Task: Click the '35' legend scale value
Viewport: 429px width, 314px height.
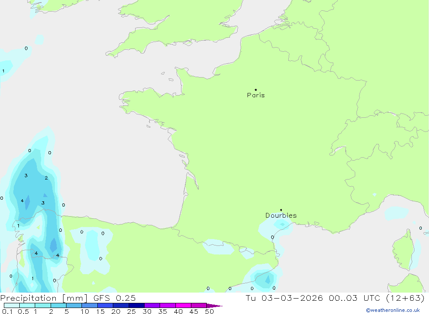Action: [x=163, y=311]
